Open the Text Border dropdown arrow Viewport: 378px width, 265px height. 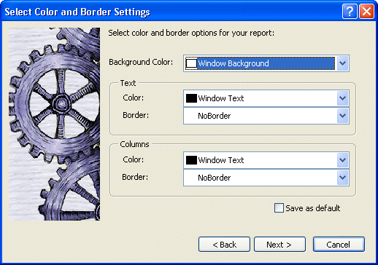(x=342, y=116)
